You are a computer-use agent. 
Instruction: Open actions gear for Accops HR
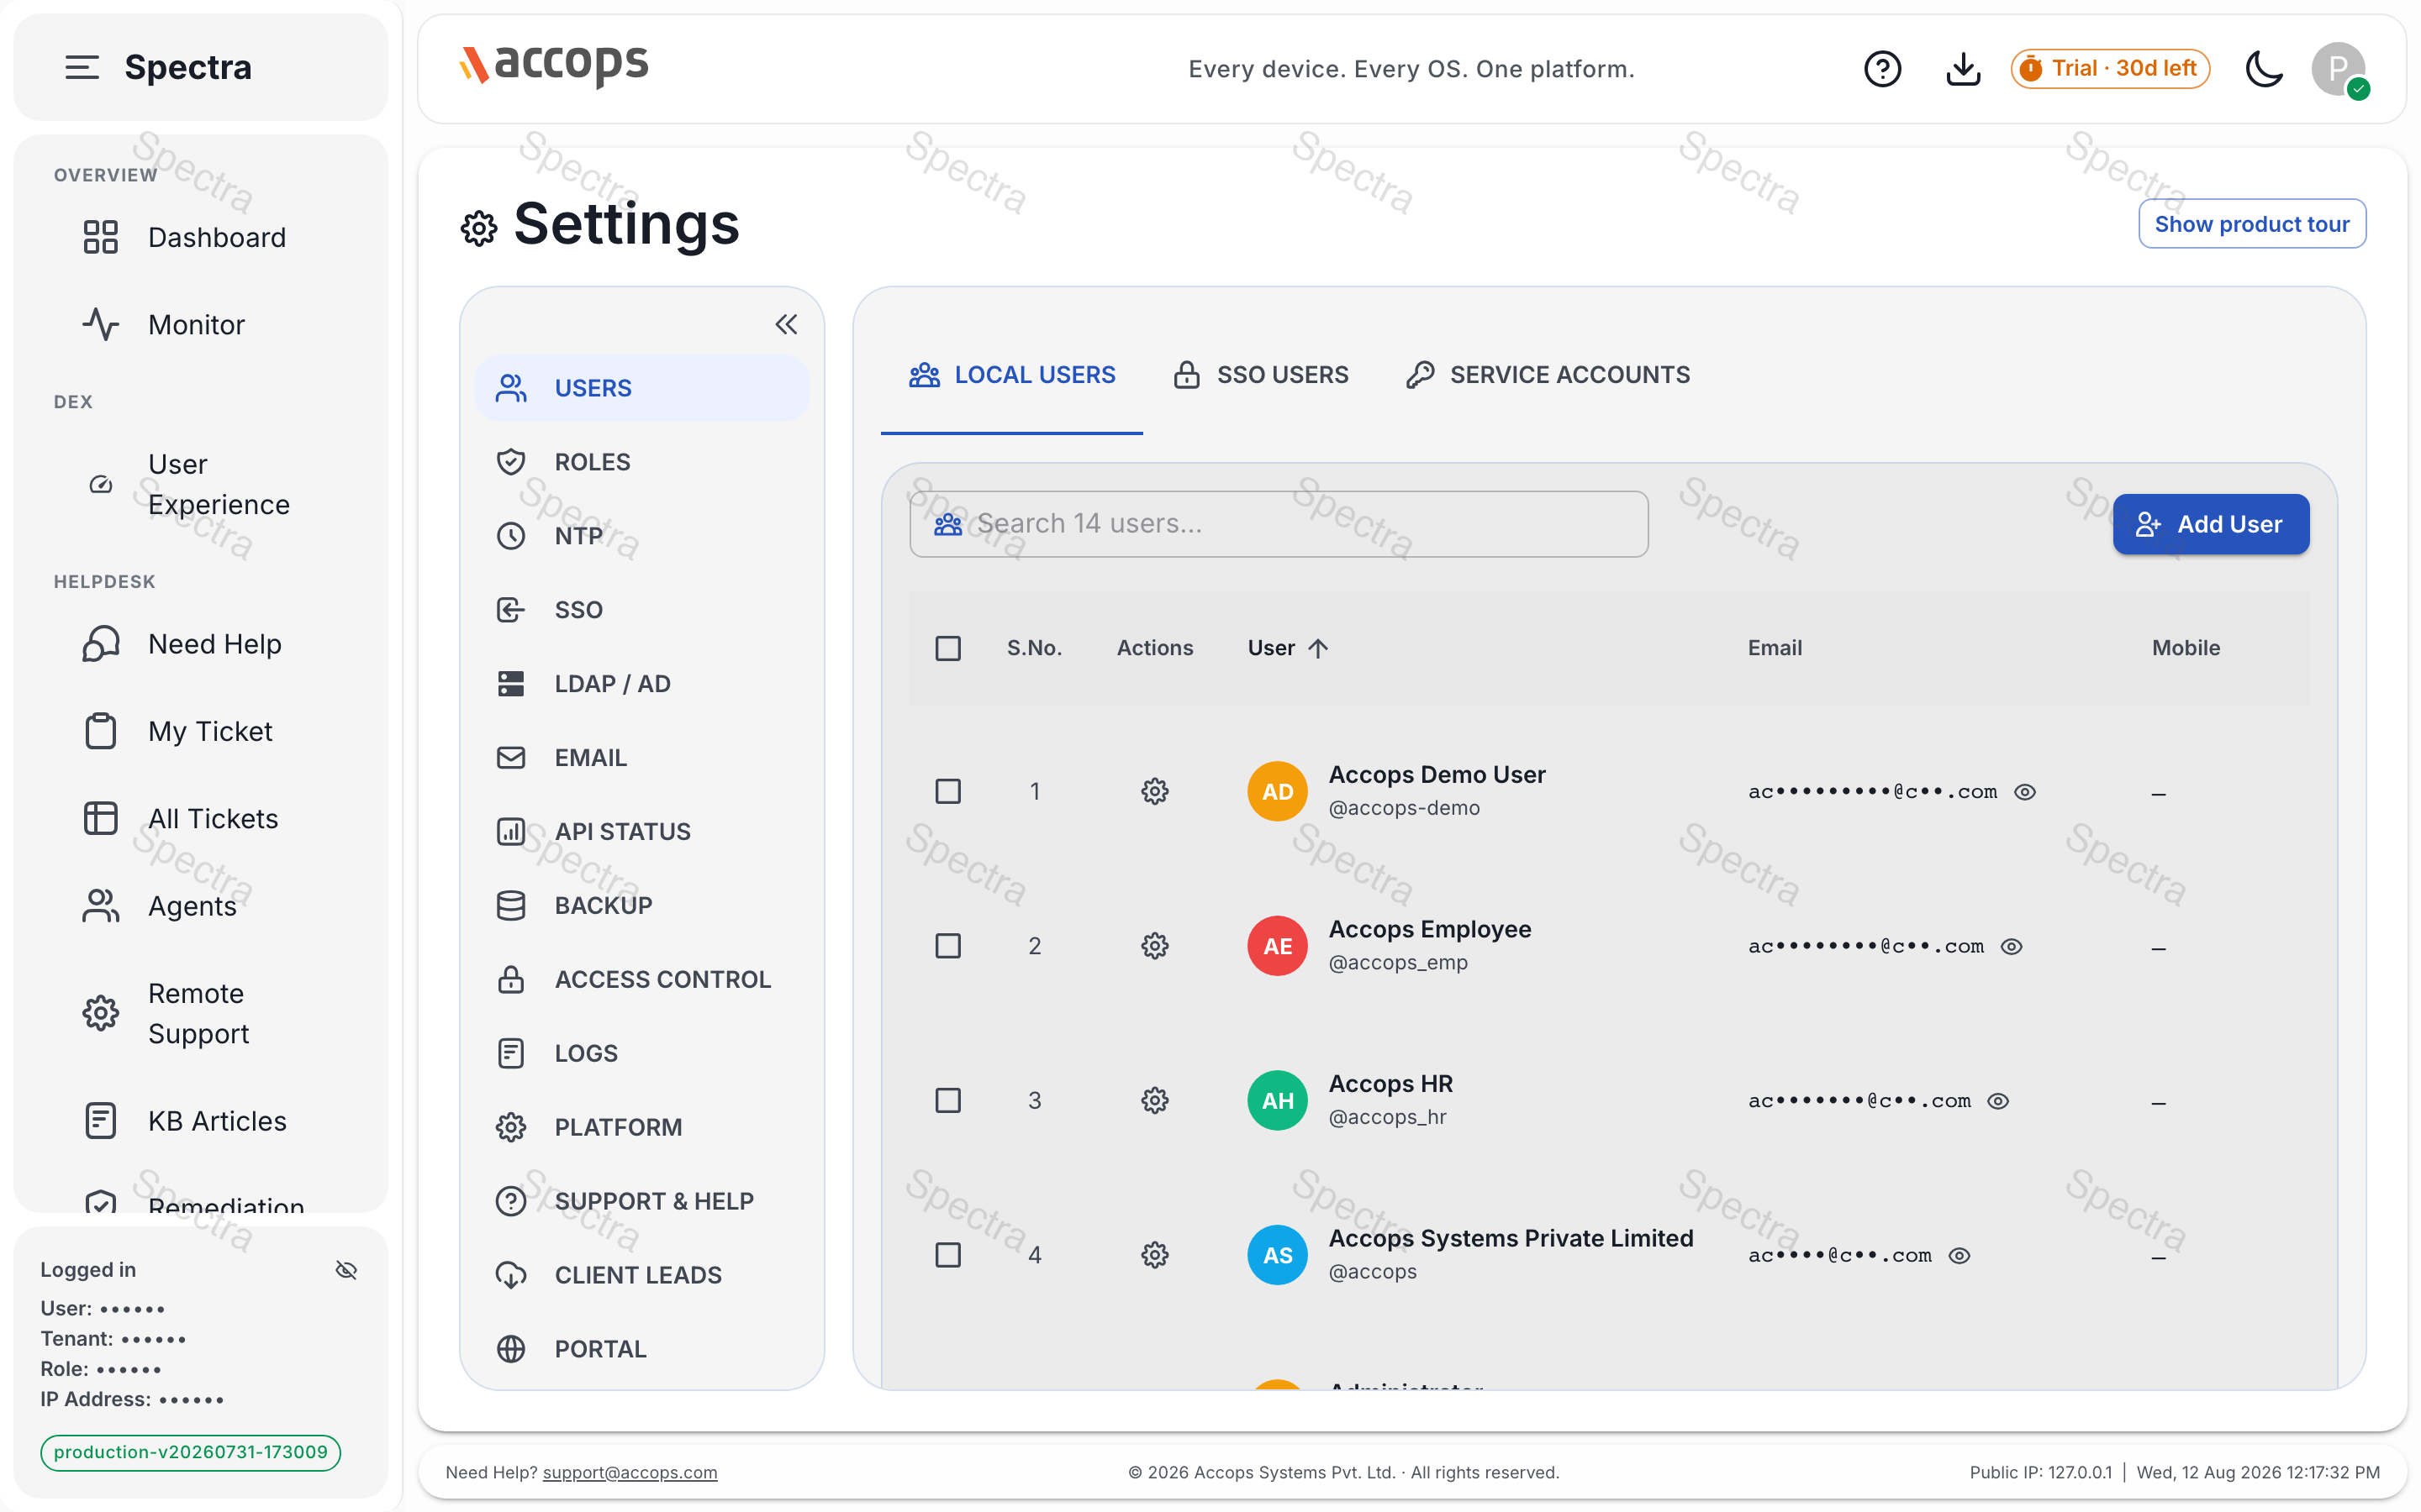coord(1154,1100)
